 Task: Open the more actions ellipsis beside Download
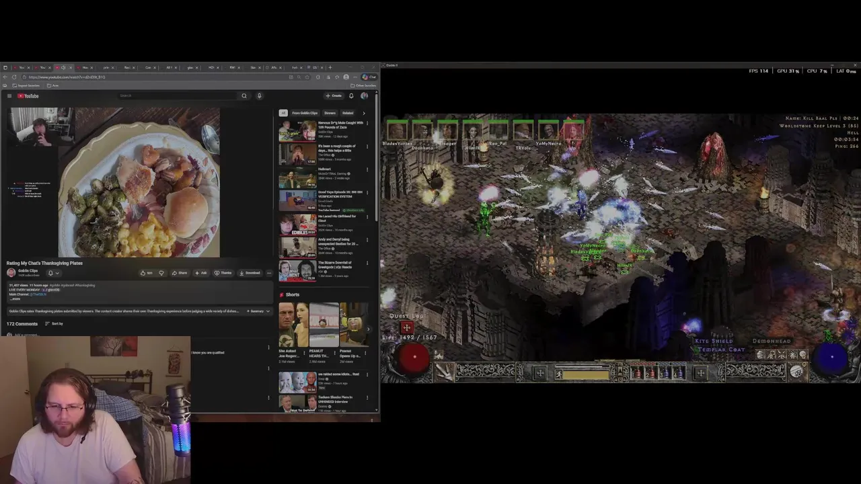tap(269, 273)
